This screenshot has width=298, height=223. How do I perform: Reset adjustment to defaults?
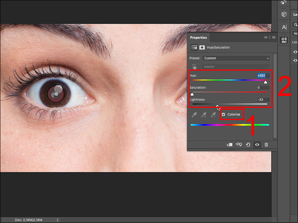(x=248, y=145)
